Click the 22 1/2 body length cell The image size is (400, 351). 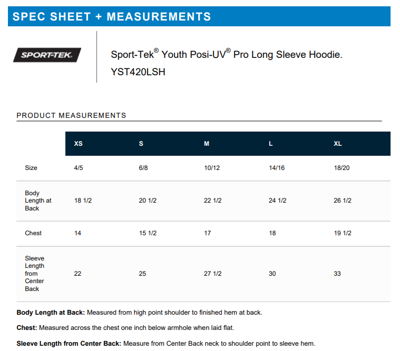212,200
